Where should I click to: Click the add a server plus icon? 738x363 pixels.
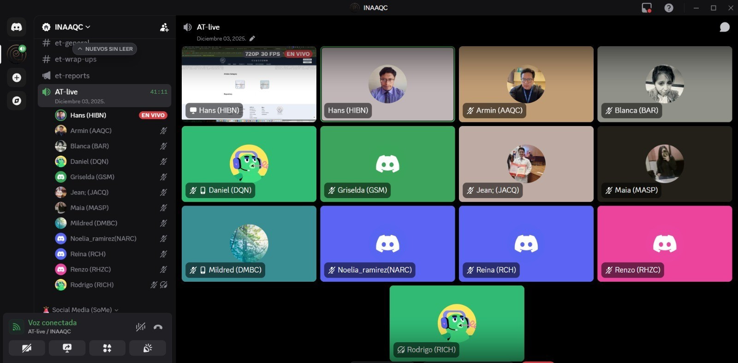(x=17, y=78)
